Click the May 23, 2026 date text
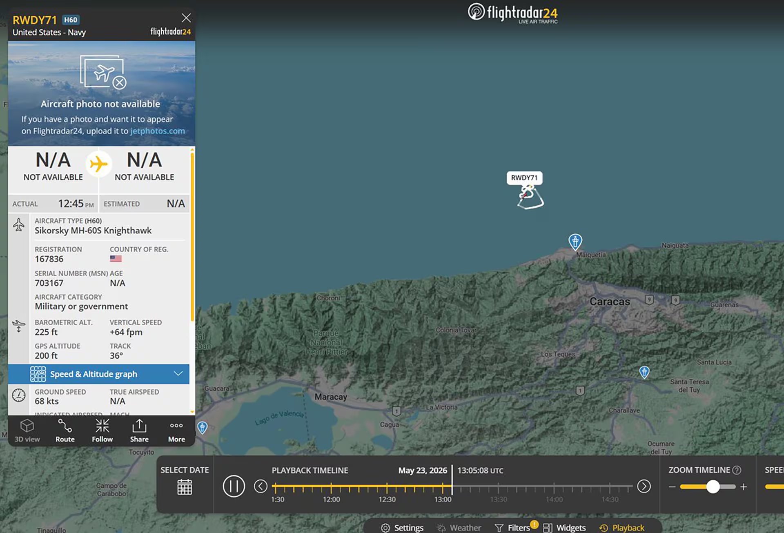The height and width of the screenshot is (533, 784). tap(423, 471)
